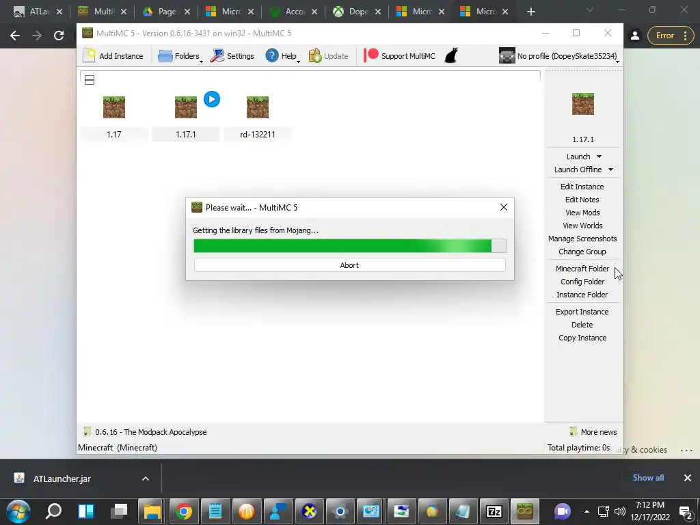
Task: Expand the Launch dropdown arrow
Action: coord(599,157)
